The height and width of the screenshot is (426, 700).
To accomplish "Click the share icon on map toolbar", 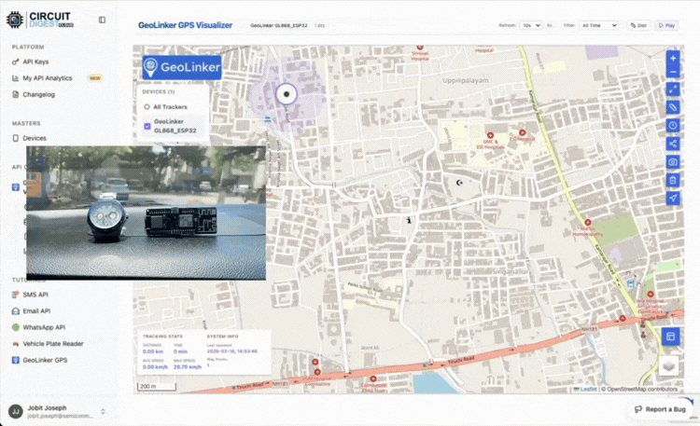I will pos(673,144).
